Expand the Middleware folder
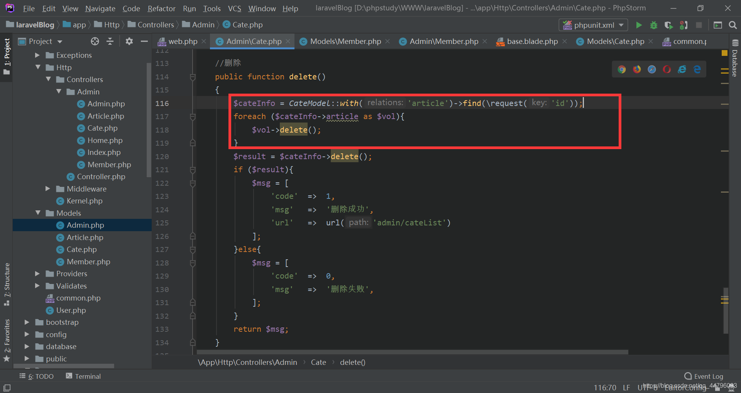This screenshot has width=741, height=393. (x=48, y=188)
